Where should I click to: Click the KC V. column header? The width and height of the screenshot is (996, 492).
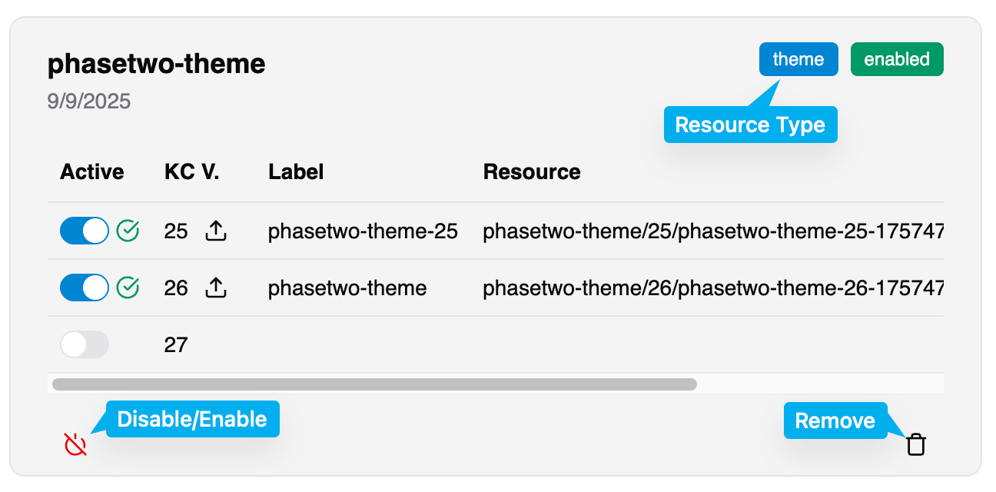(191, 171)
